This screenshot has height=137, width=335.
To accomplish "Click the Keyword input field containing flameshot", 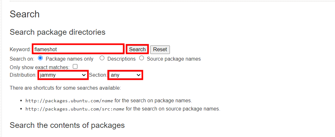I will point(78,49).
